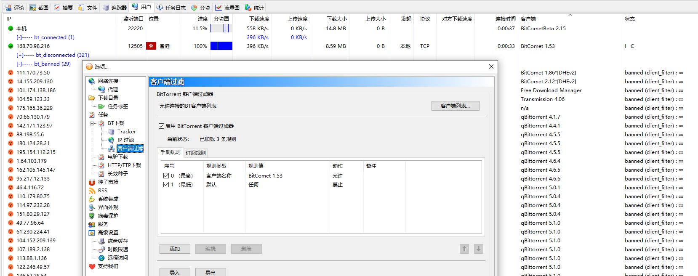Toggle rule 1 (最低) checkbox
This screenshot has width=698, height=276.
click(x=166, y=185)
